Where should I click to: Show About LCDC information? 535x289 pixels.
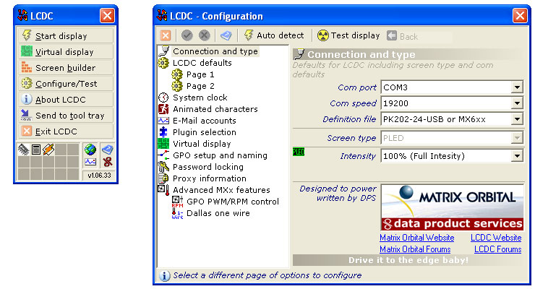tap(65, 100)
